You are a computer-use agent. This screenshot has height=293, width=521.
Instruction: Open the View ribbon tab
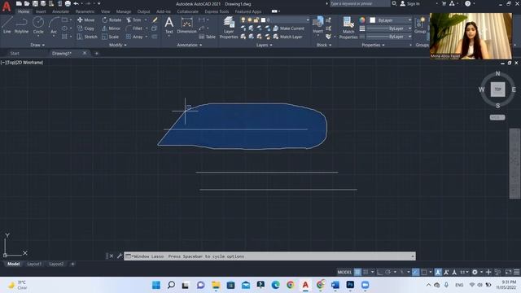pyautogui.click(x=105, y=11)
